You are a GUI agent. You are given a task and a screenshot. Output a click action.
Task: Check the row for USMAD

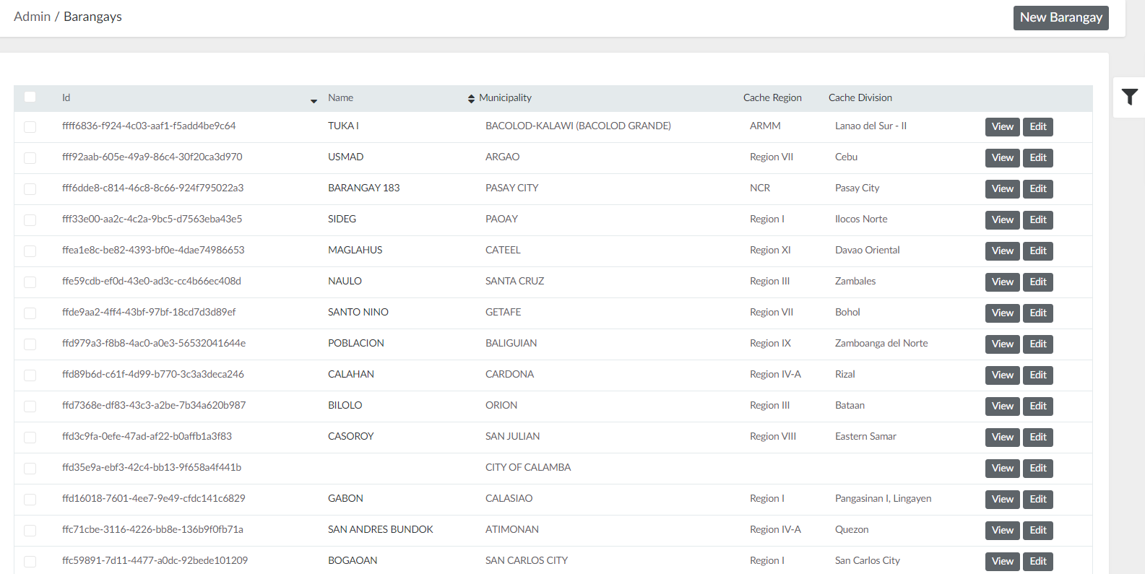(30, 158)
